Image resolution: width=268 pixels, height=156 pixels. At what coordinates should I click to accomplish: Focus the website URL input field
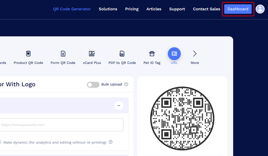point(61,125)
